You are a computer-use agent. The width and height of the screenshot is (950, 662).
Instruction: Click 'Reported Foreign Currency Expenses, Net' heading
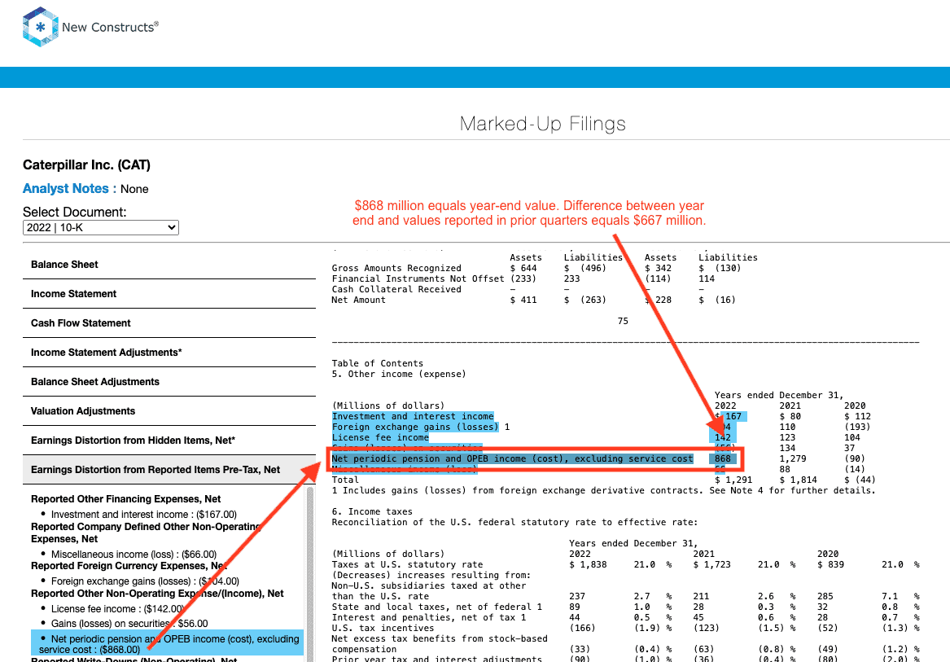[129, 566]
